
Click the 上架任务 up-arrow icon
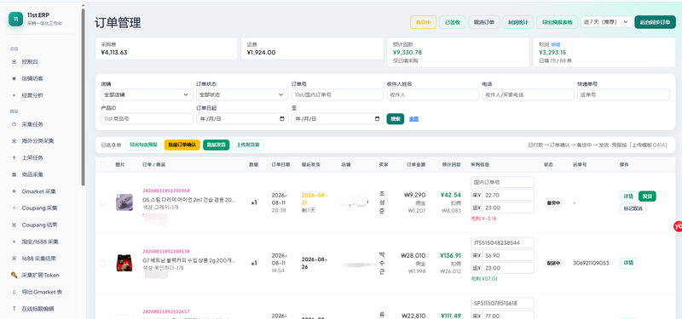pyautogui.click(x=14, y=157)
